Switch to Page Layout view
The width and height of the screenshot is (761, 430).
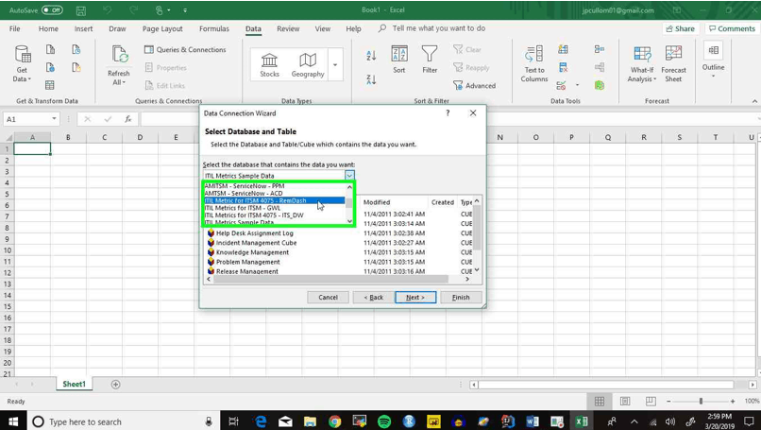coord(625,402)
